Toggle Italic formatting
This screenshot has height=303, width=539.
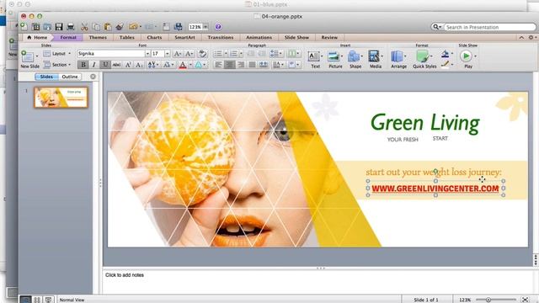tap(93, 65)
